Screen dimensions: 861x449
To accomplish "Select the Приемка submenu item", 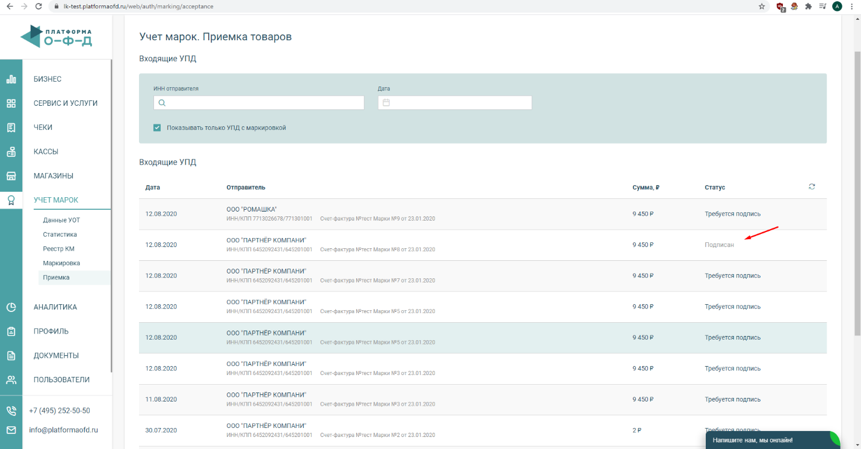I will (x=56, y=278).
